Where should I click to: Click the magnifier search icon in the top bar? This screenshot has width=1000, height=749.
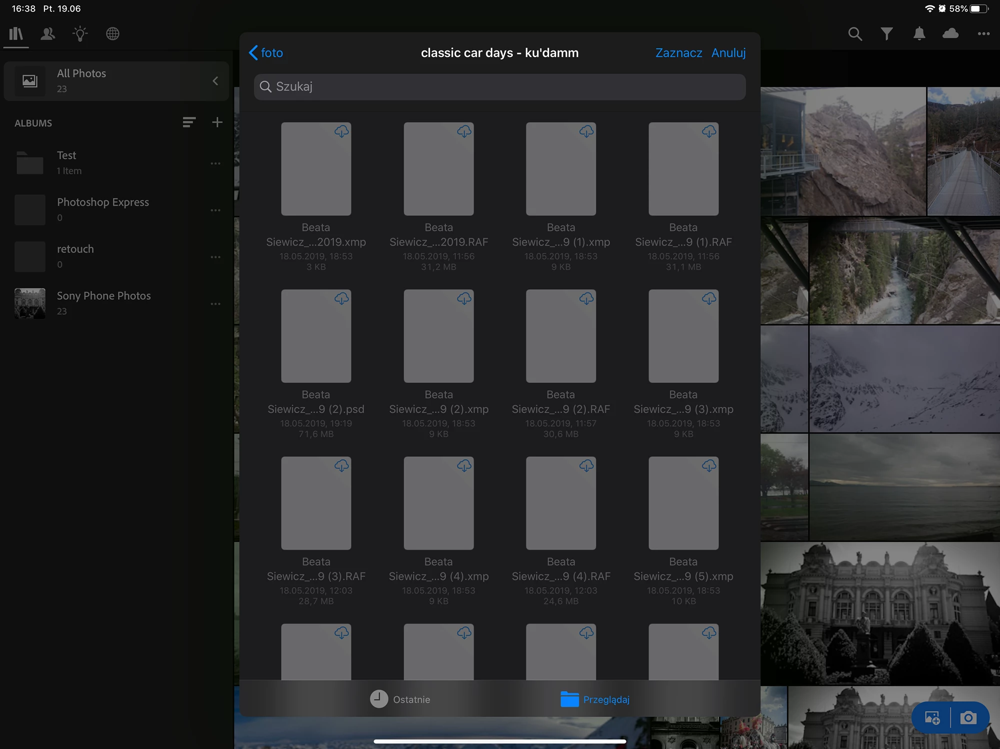855,34
